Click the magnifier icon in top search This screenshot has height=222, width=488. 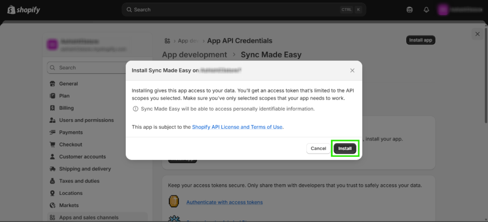click(x=129, y=10)
